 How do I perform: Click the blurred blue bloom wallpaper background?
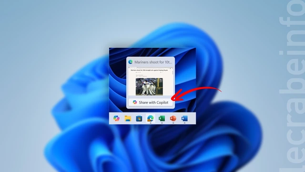(x=58, y=117)
